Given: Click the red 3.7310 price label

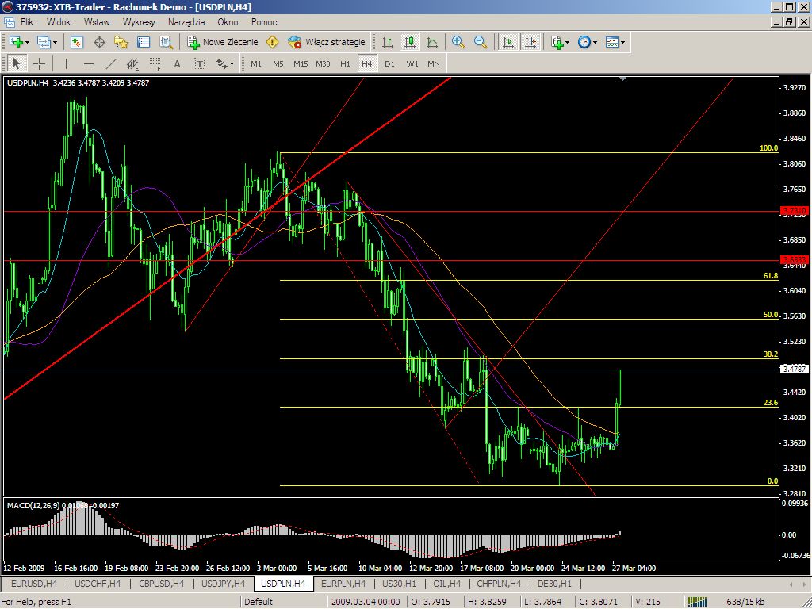Looking at the screenshot, I should [795, 210].
